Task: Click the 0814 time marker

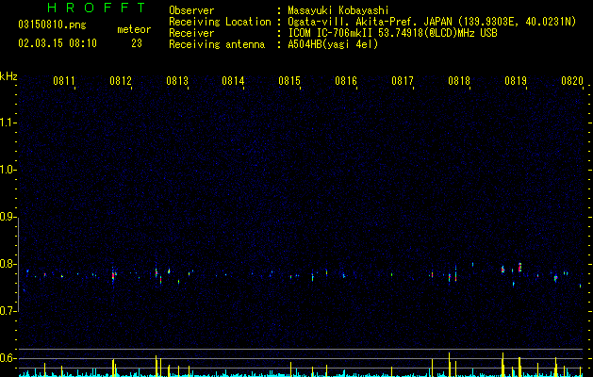Action: point(233,81)
